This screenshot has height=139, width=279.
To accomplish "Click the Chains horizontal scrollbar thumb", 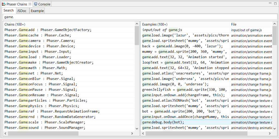I will pyautogui.click(x=43, y=133).
